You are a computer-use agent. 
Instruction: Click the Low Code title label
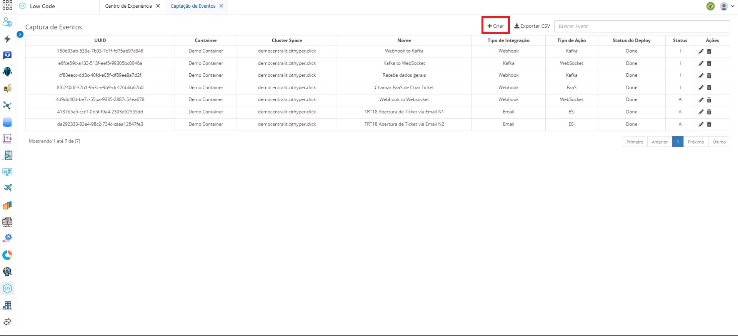[42, 6]
